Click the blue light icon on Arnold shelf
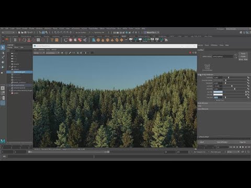Screen dimensions: 251x188 [94, 40]
